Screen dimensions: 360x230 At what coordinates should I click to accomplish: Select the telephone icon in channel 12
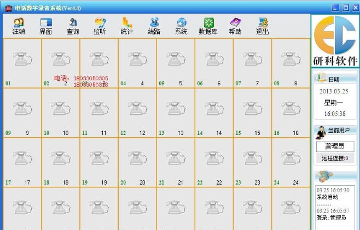point(137,108)
